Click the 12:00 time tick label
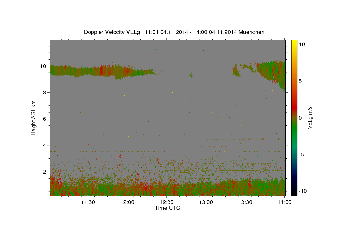The width and height of the screenshot is (353, 235). 127,202
